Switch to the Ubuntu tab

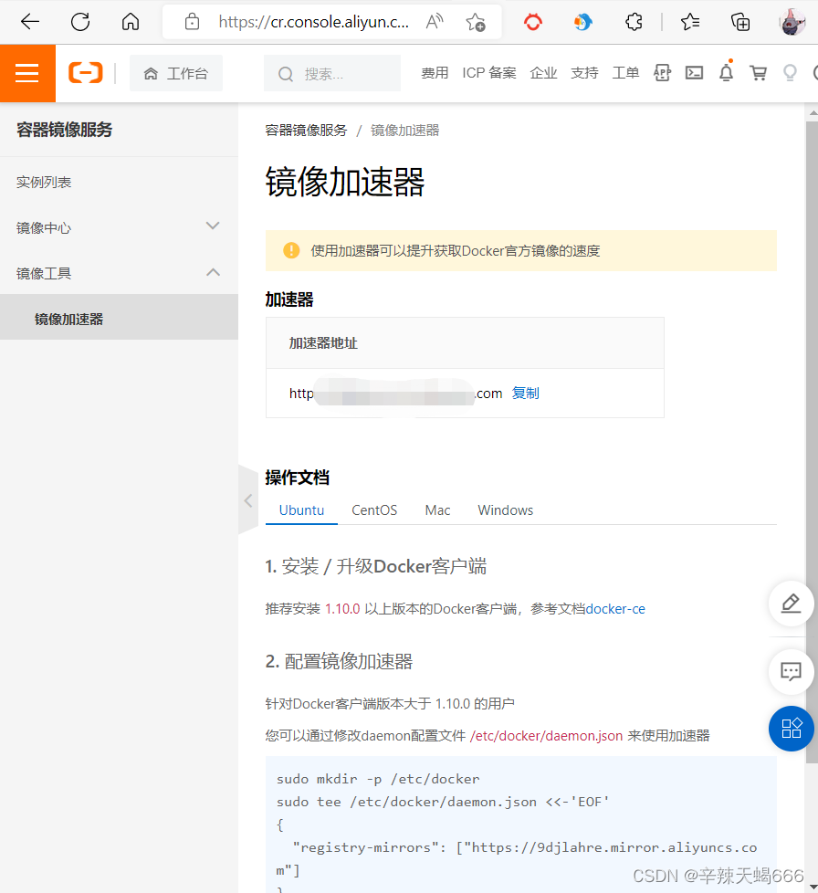pyautogui.click(x=301, y=510)
